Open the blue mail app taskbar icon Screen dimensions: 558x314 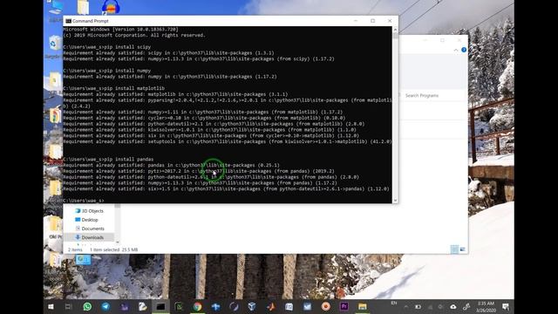pos(308,306)
